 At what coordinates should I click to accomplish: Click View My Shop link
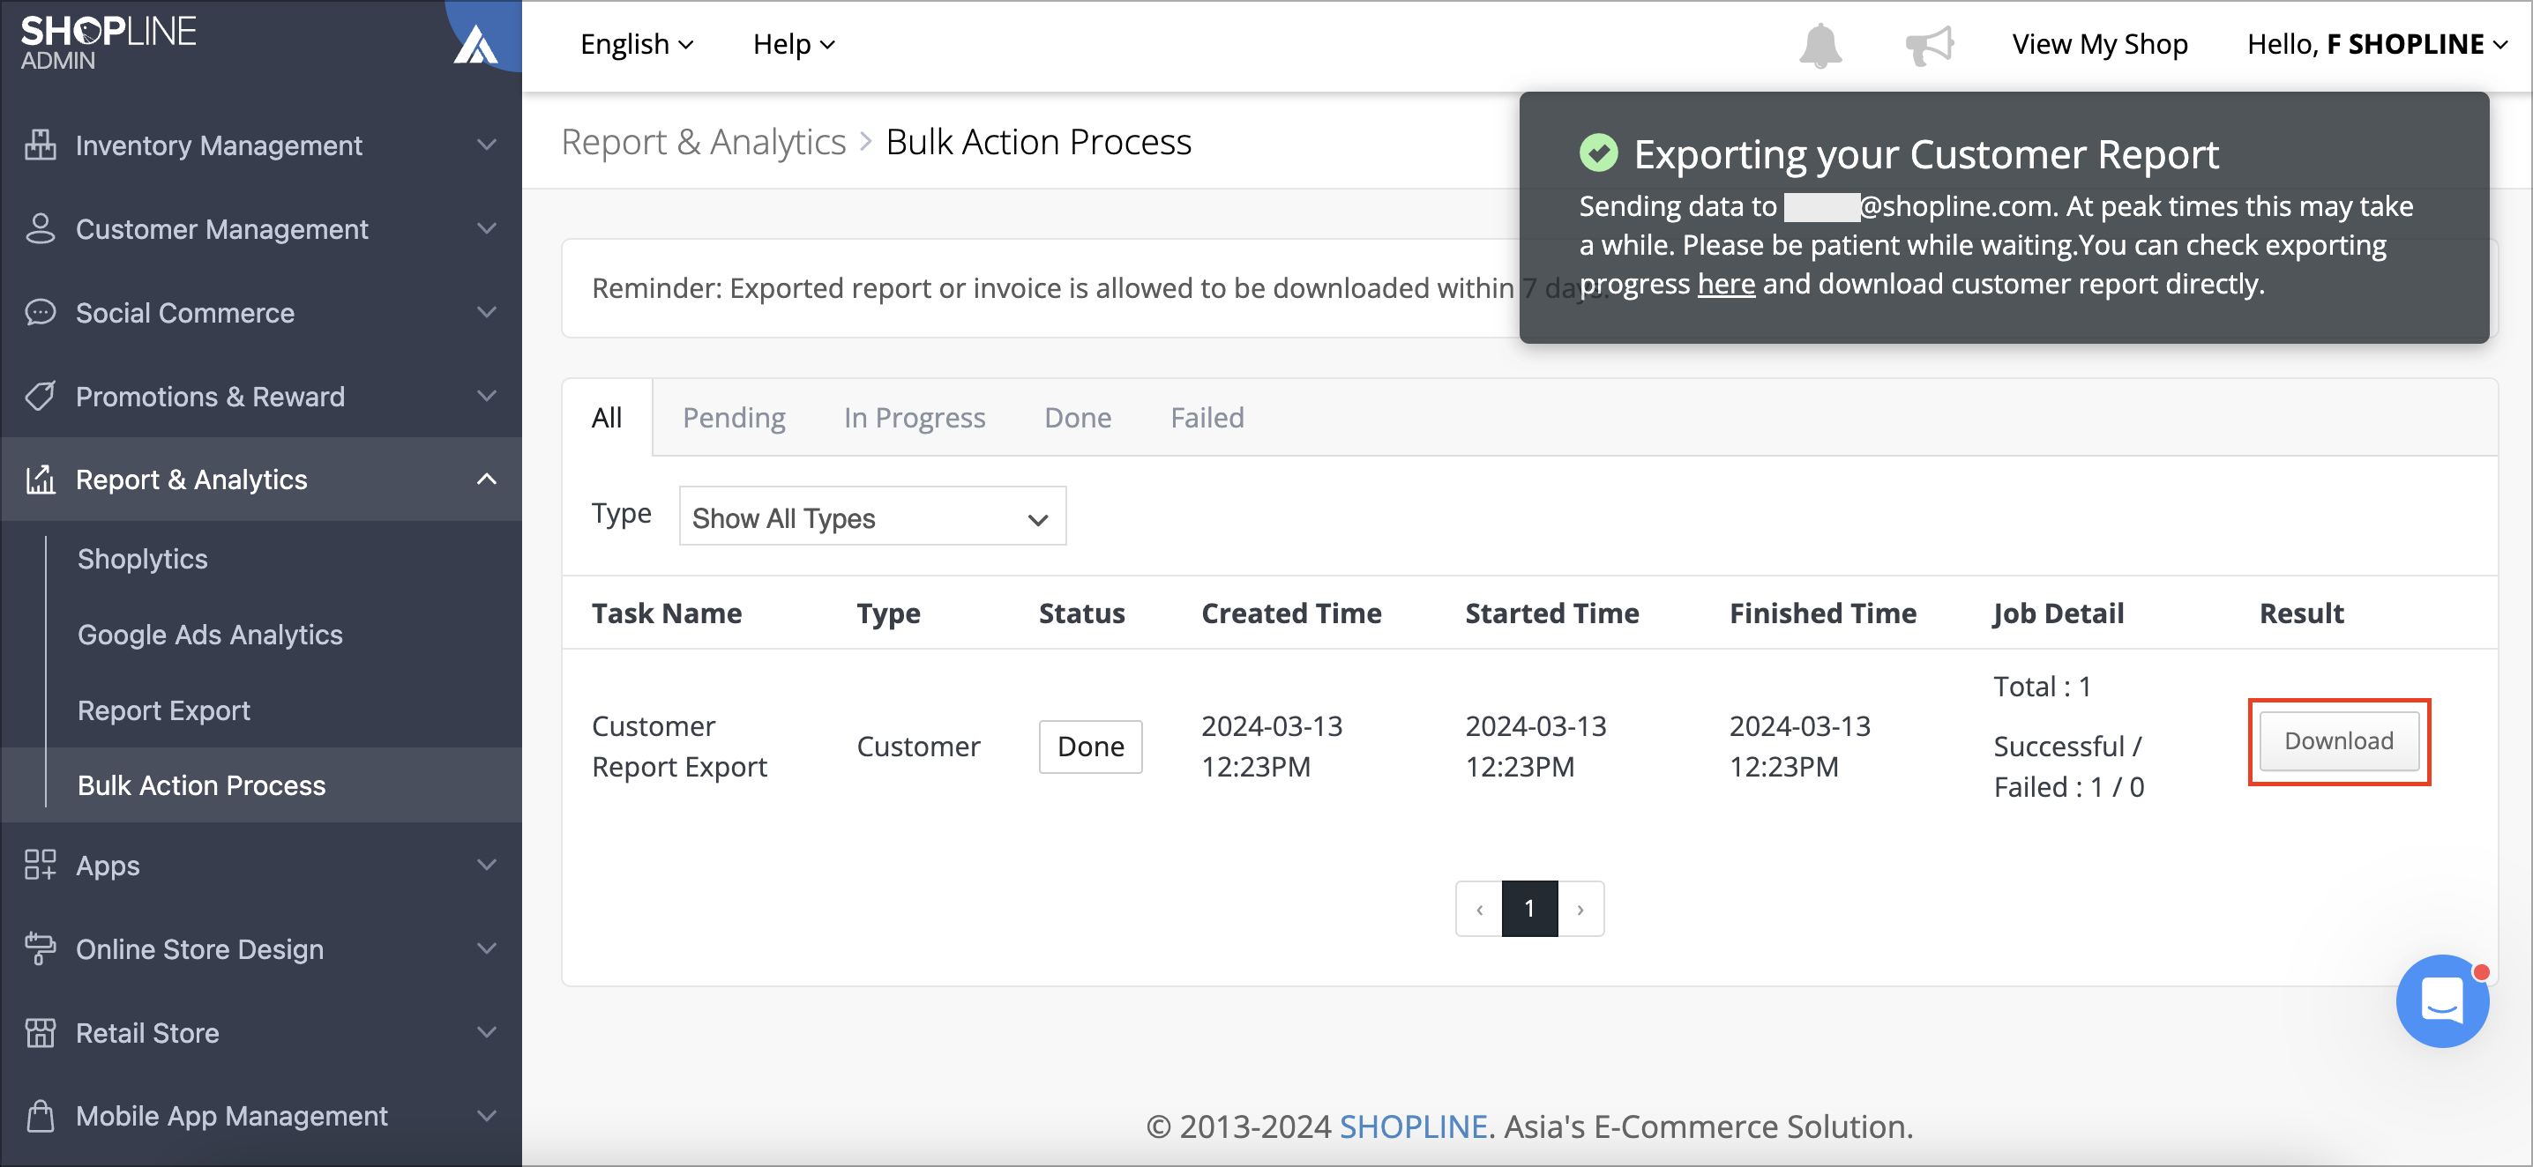pyautogui.click(x=2099, y=44)
